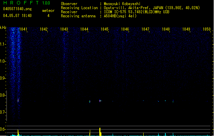Screen dimensions: 214x136
Task: Click the 0.6 kHz frequency tick label
Action: pyautogui.click(x=3, y=129)
